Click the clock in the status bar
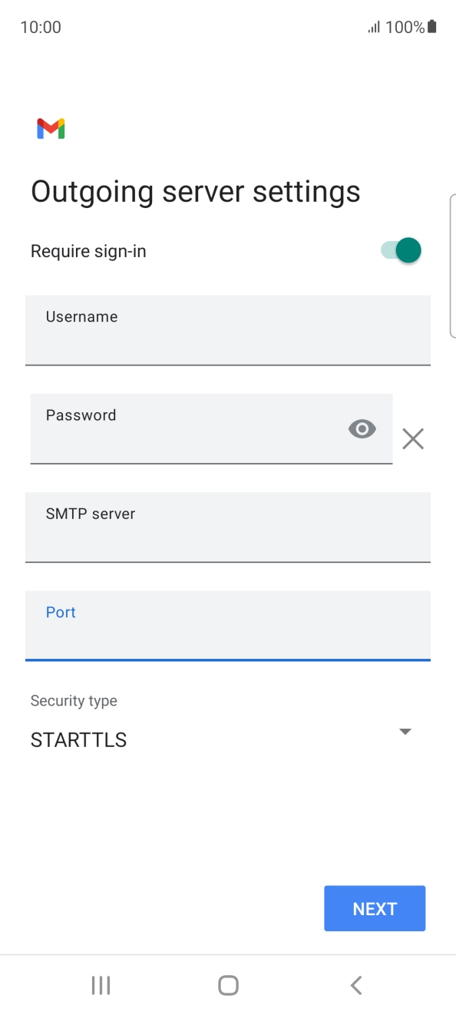456x1015 pixels. 39,26
